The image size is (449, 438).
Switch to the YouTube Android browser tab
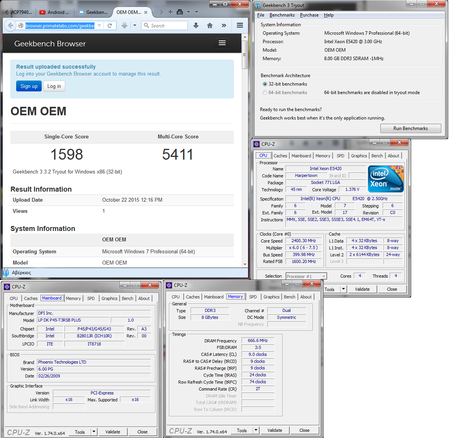coord(55,12)
